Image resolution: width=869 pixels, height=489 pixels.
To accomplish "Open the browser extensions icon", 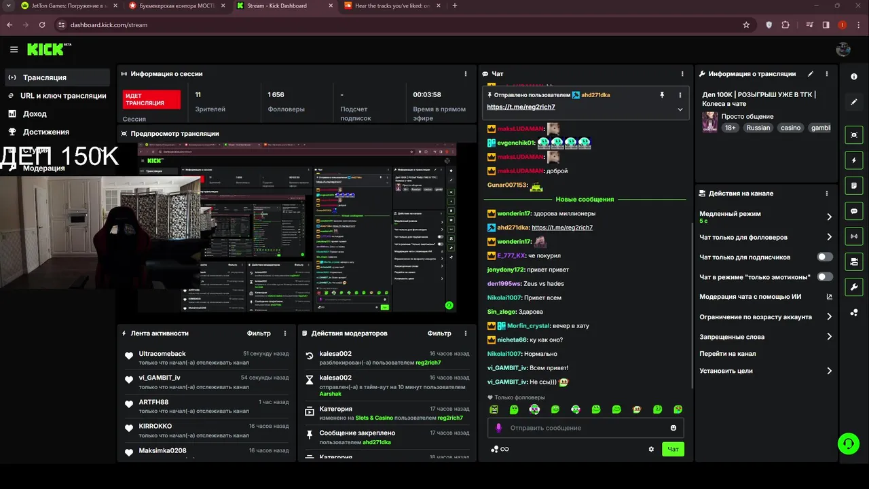I will pos(785,24).
